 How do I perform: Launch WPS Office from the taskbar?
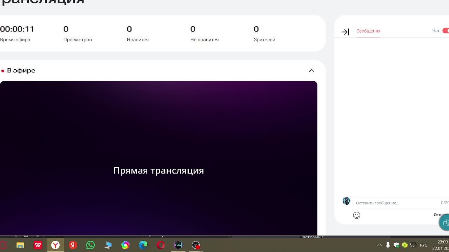coord(38,245)
